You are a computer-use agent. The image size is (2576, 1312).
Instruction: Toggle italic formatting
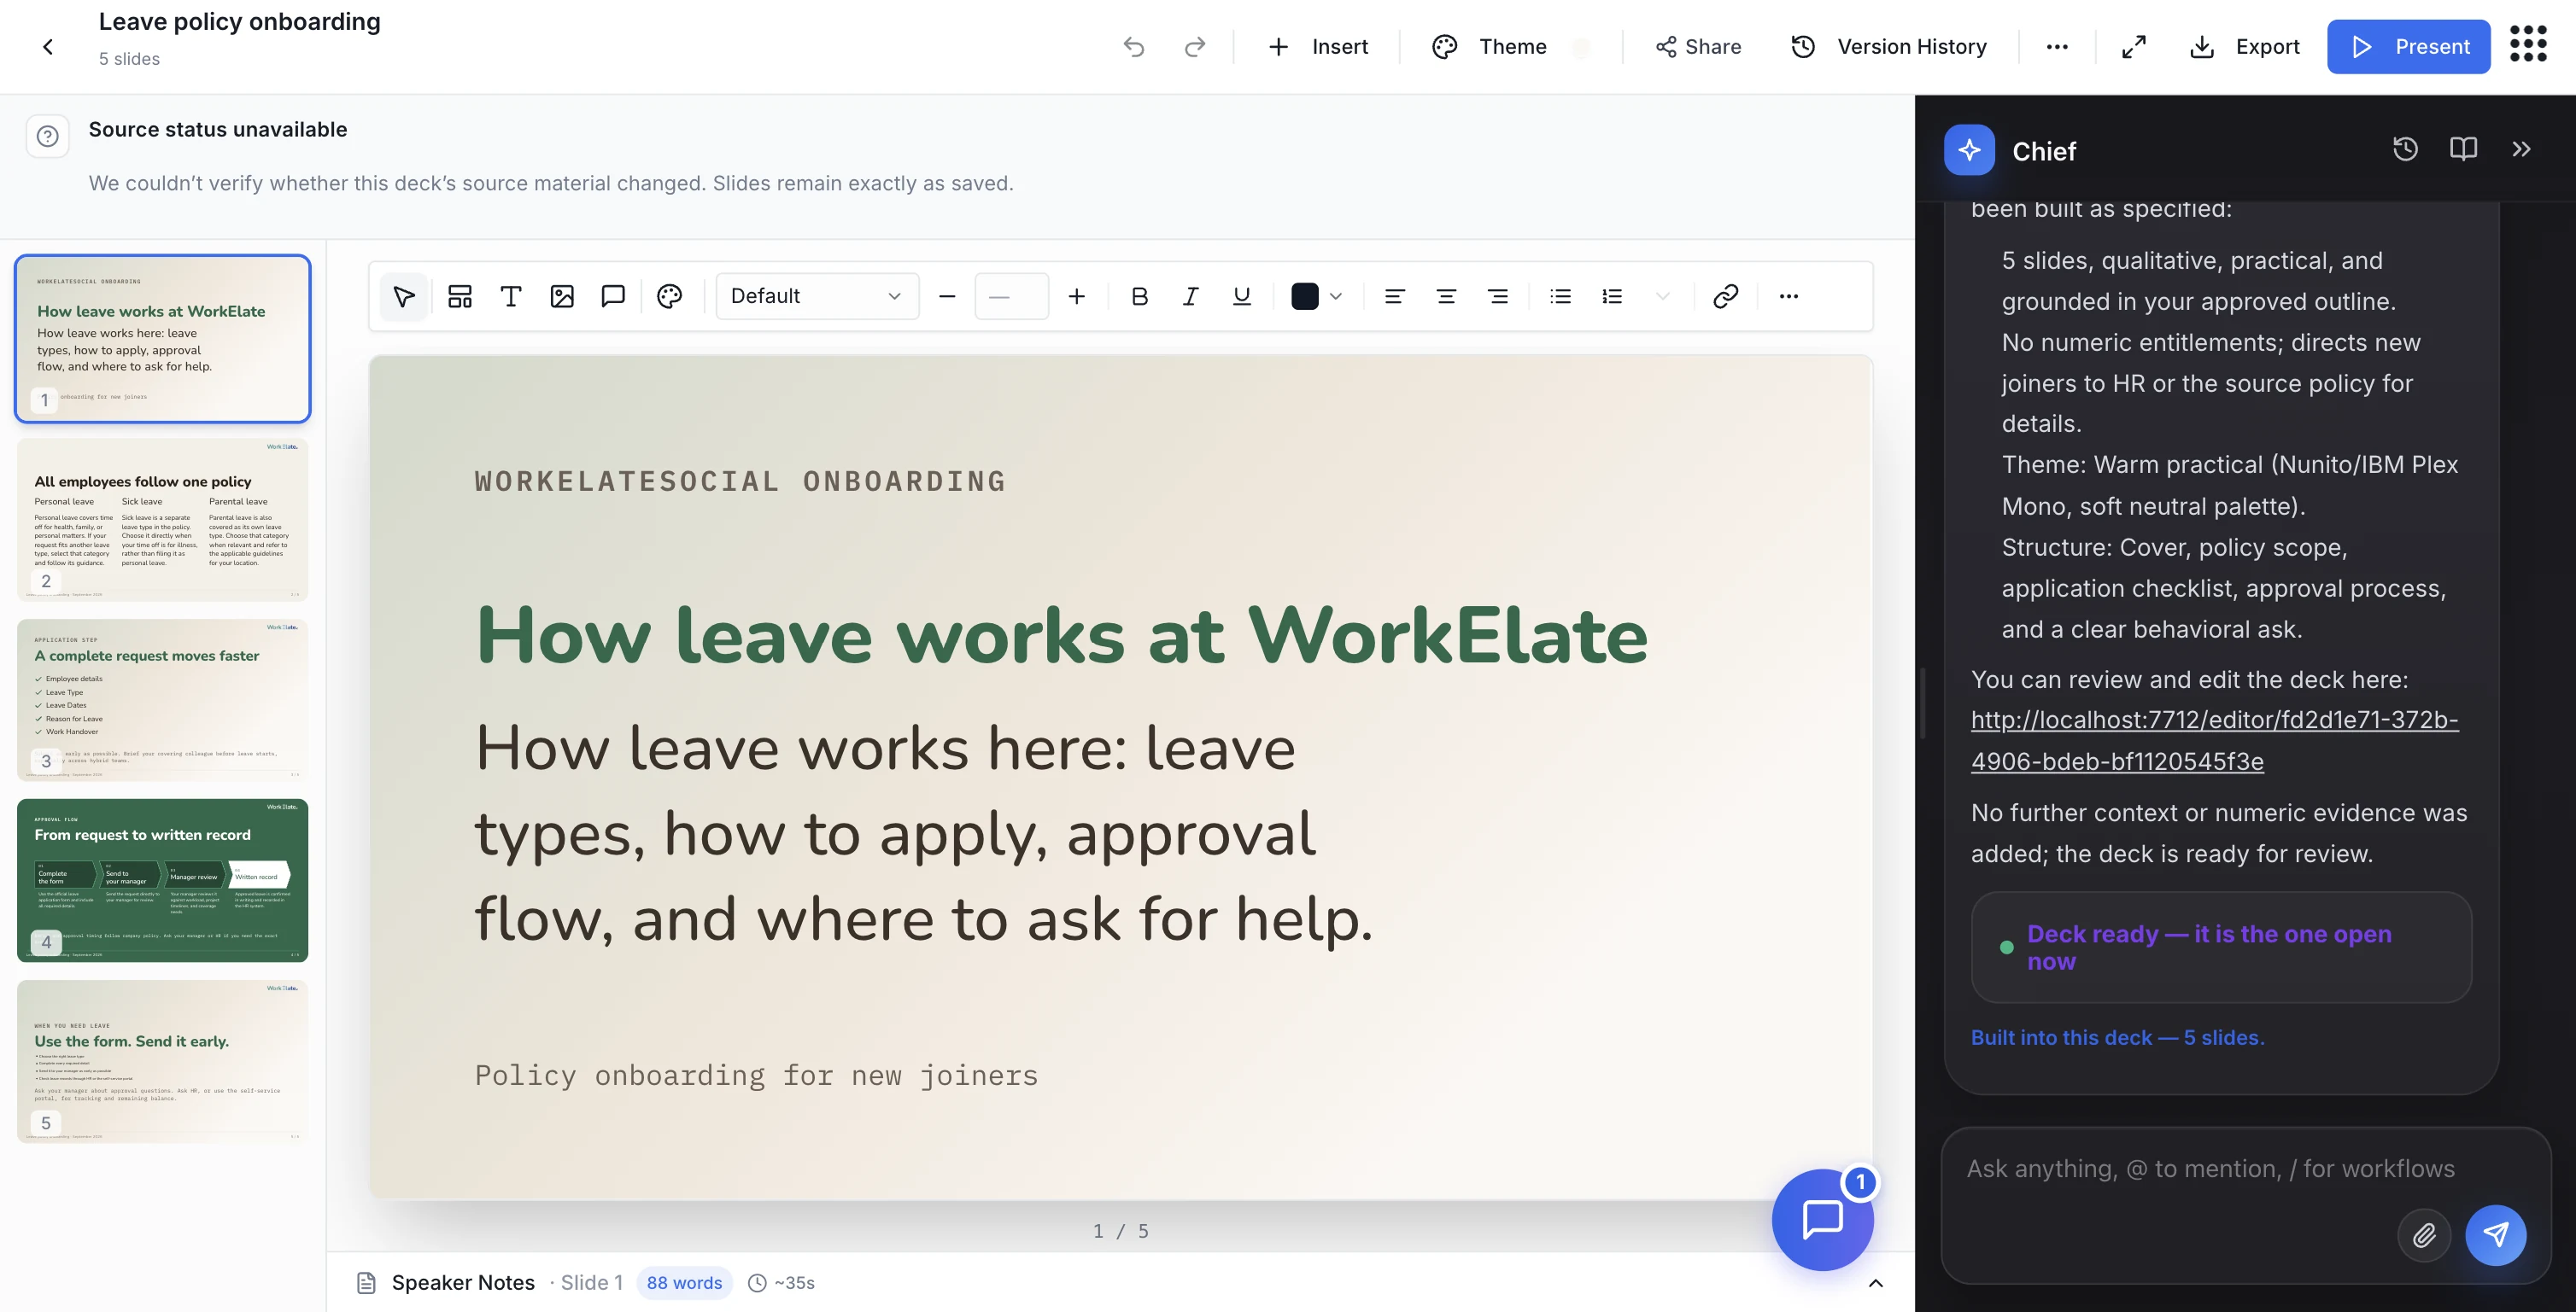pyautogui.click(x=1190, y=295)
